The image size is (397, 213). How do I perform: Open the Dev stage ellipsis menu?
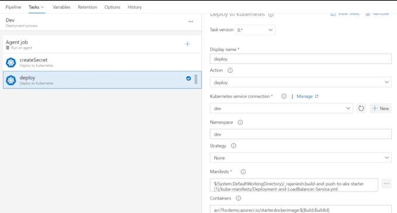click(x=191, y=22)
